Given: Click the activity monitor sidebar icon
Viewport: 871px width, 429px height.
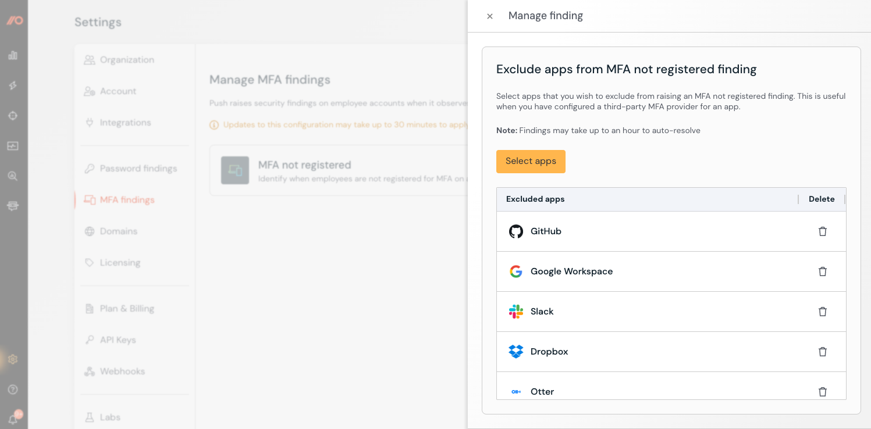Looking at the screenshot, I should click(x=13, y=146).
